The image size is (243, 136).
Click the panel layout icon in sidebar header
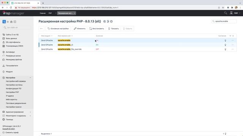15,22
